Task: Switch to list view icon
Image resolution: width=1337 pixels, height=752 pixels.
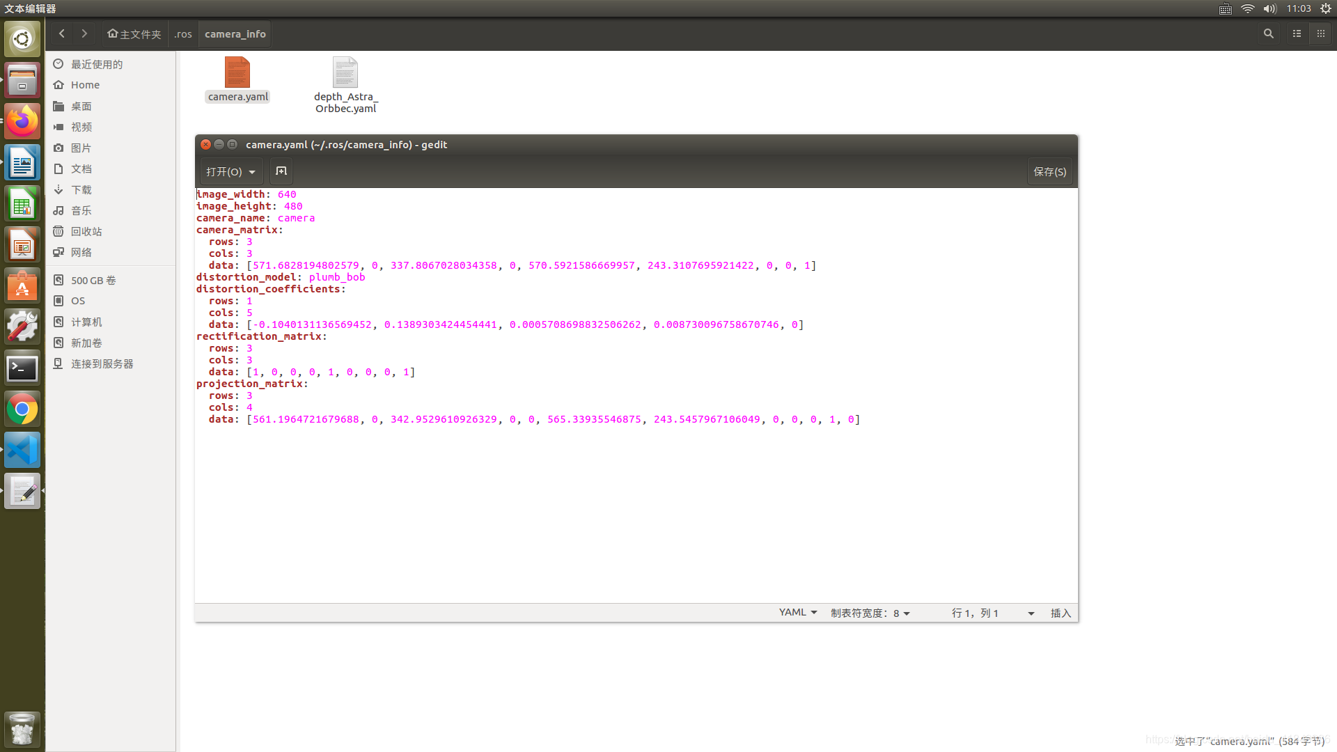Action: (1297, 33)
